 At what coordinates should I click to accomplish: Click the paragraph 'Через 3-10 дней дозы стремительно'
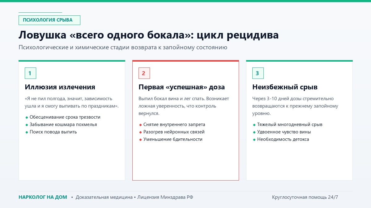(293, 99)
